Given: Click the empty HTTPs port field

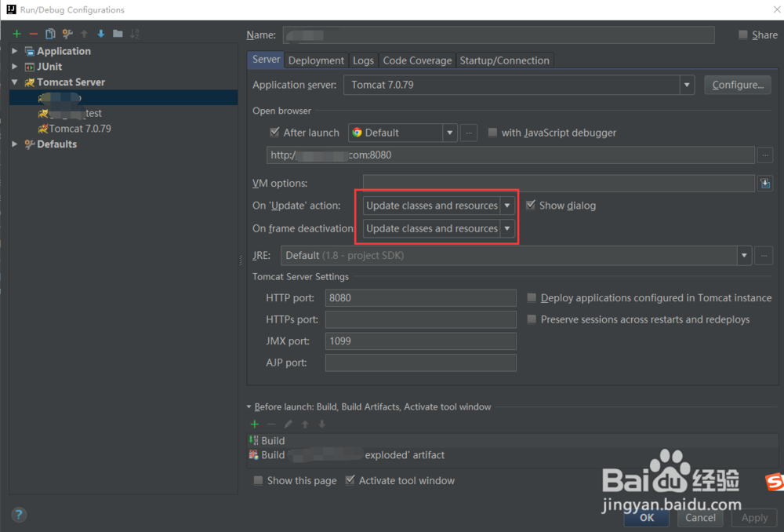Looking at the screenshot, I should pos(420,320).
